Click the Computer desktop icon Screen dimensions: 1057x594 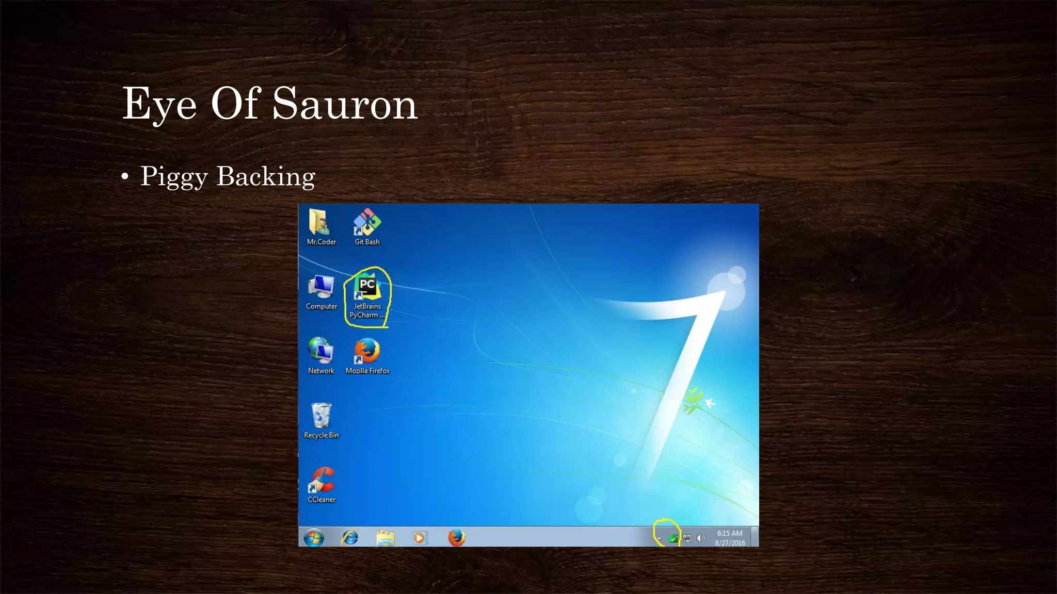pos(321,287)
